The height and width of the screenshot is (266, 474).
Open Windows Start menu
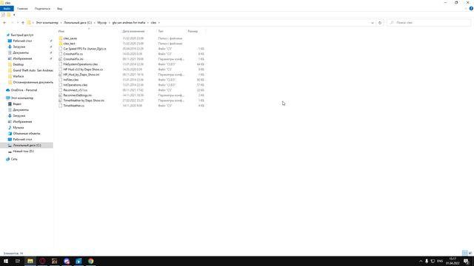tap(6, 261)
